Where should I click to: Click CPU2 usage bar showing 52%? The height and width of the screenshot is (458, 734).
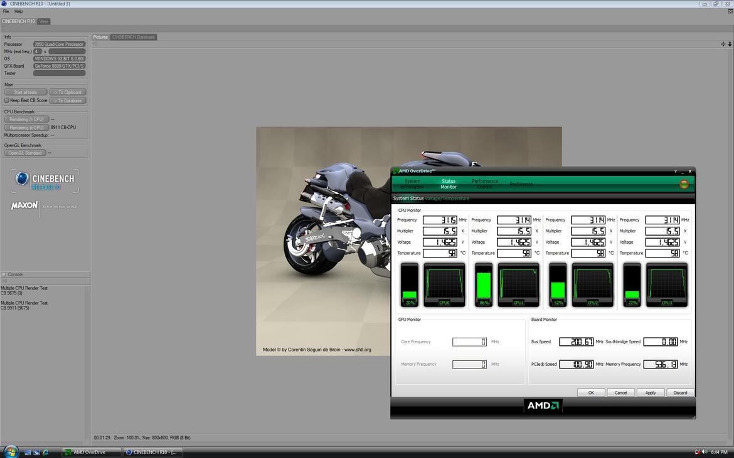click(x=558, y=284)
